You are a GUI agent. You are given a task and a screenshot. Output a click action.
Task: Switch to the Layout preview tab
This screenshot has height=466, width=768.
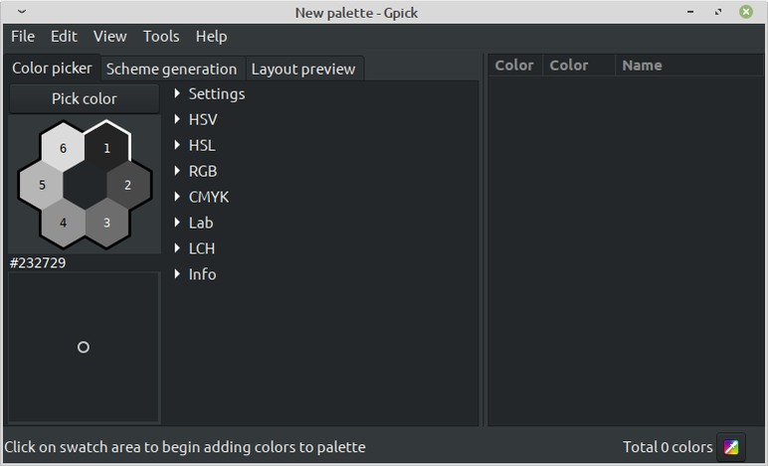303,69
